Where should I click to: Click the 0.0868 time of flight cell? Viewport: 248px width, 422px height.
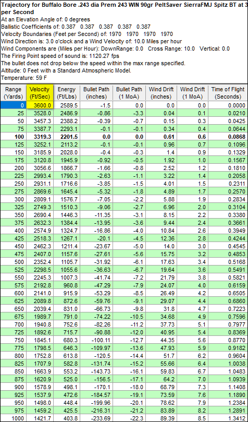tap(227, 137)
